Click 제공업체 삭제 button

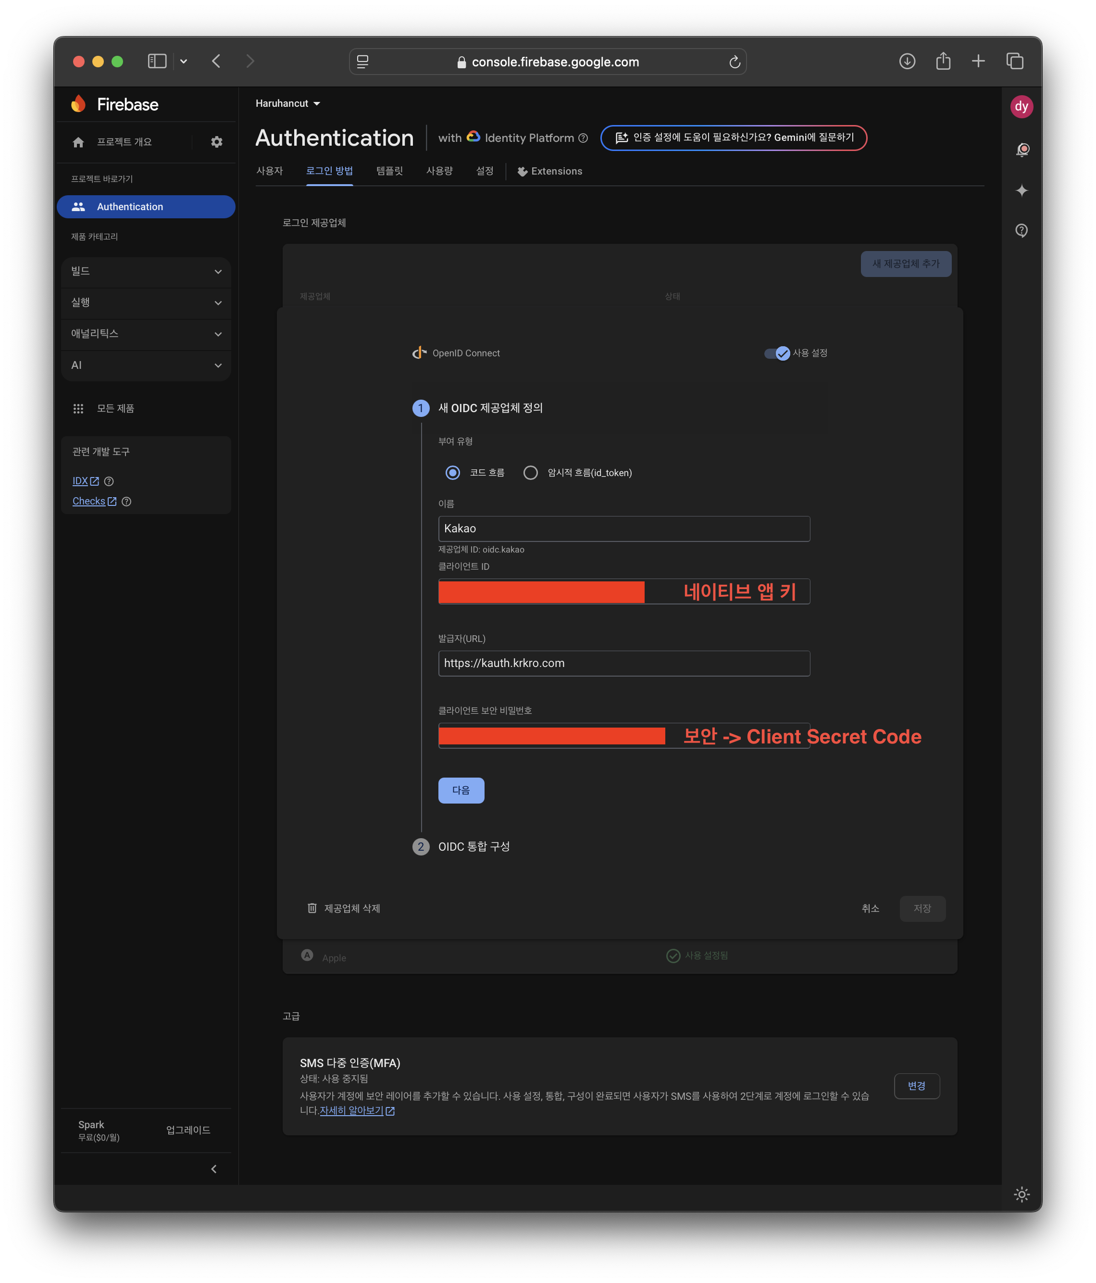click(x=344, y=908)
